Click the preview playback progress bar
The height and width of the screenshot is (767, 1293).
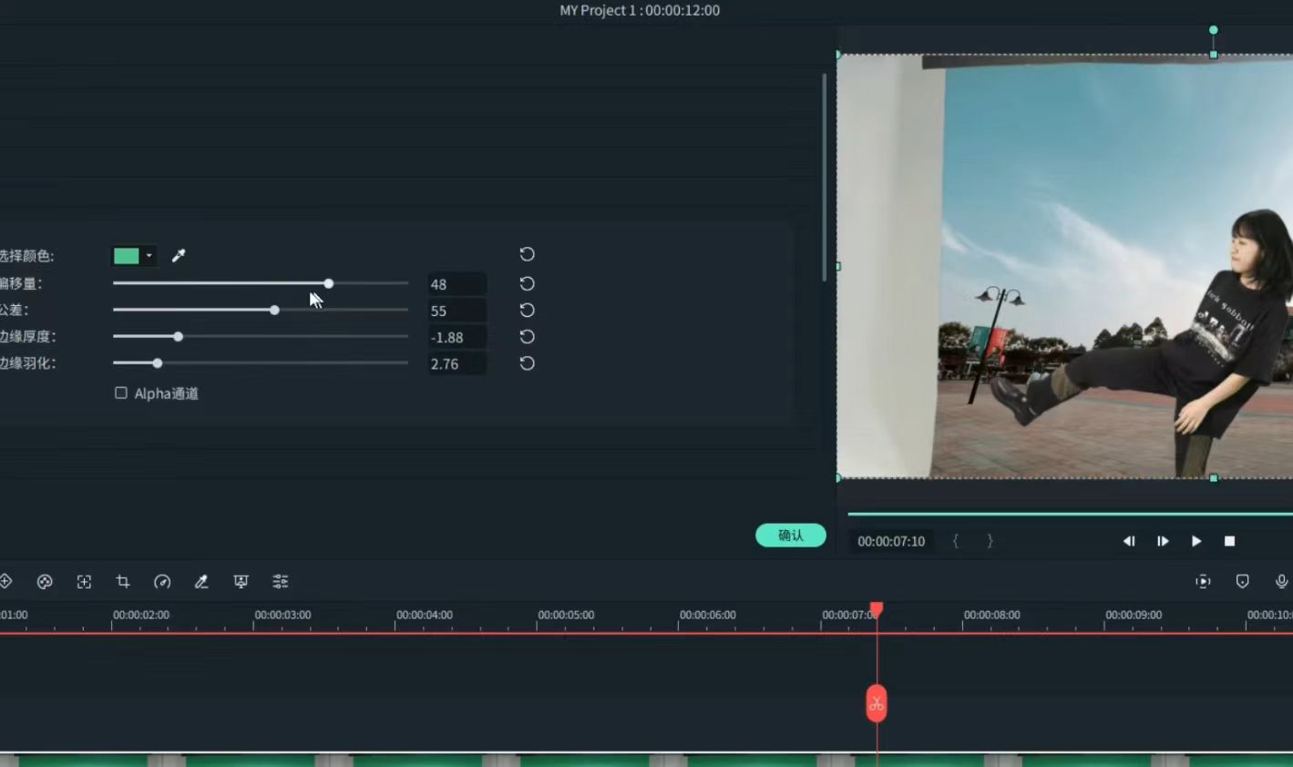1070,514
